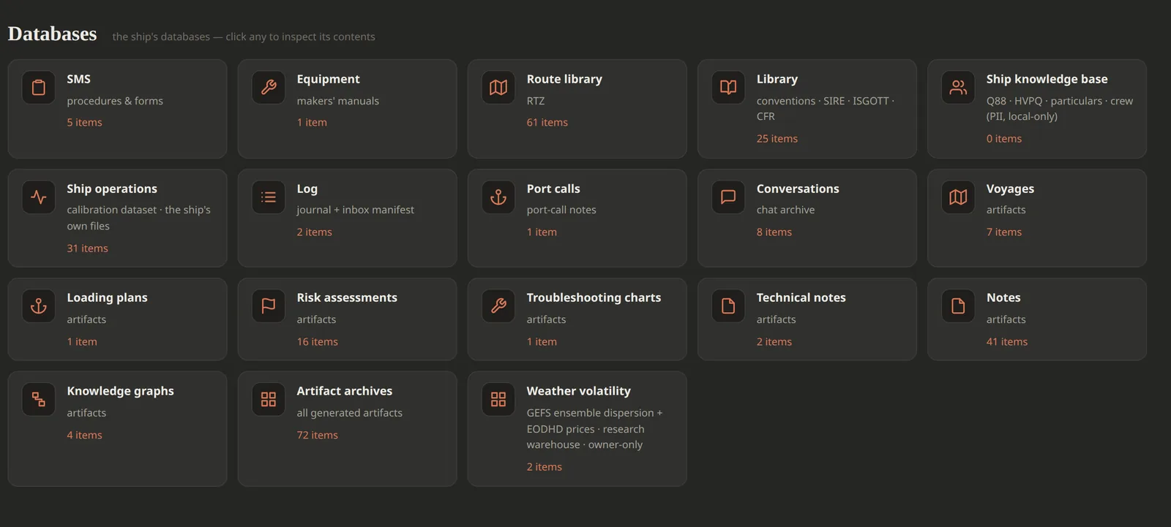Click 'chat archive' text
The width and height of the screenshot is (1171, 527).
tap(785, 210)
